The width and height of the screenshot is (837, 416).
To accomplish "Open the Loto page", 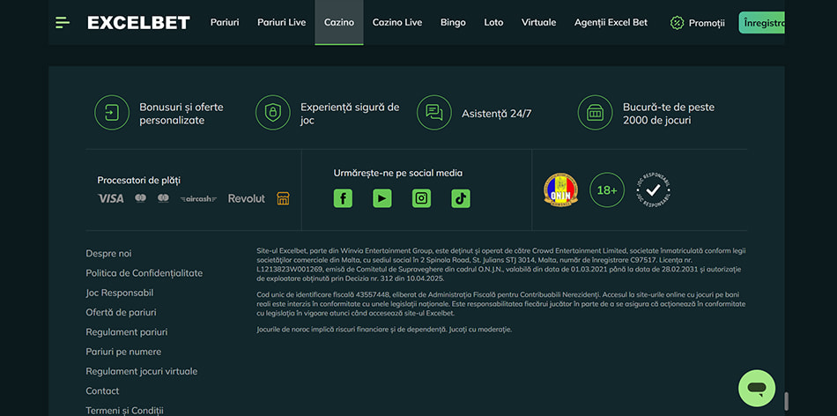I will point(493,22).
